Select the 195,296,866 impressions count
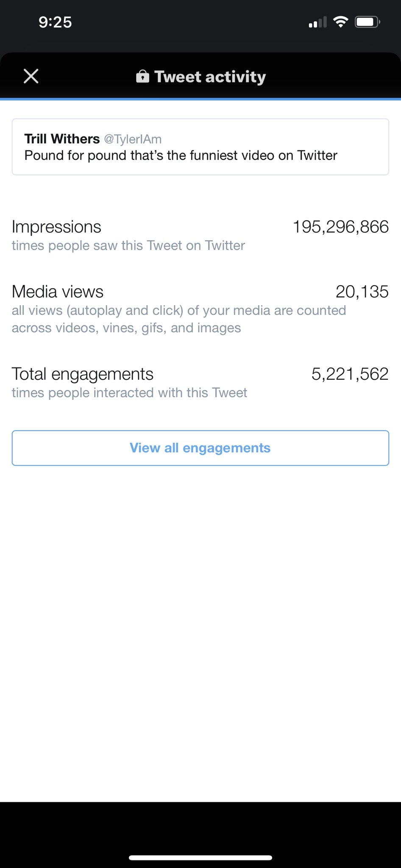 [x=341, y=227]
